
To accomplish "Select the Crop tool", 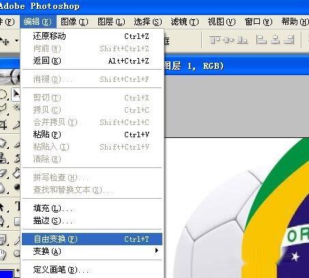I will pos(3,124).
